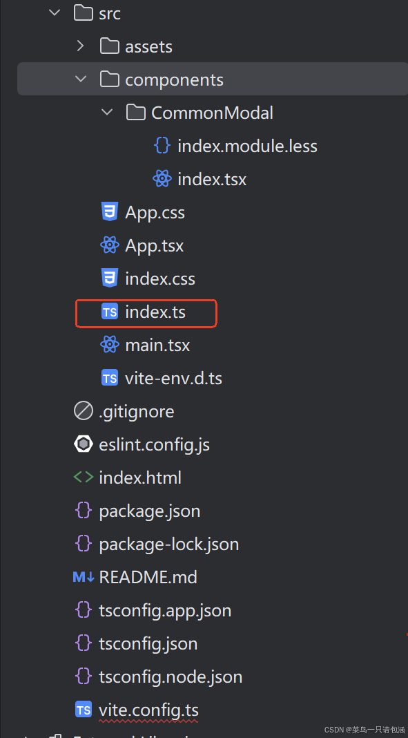Click the TS icon of vite-env.d.ts

click(110, 379)
